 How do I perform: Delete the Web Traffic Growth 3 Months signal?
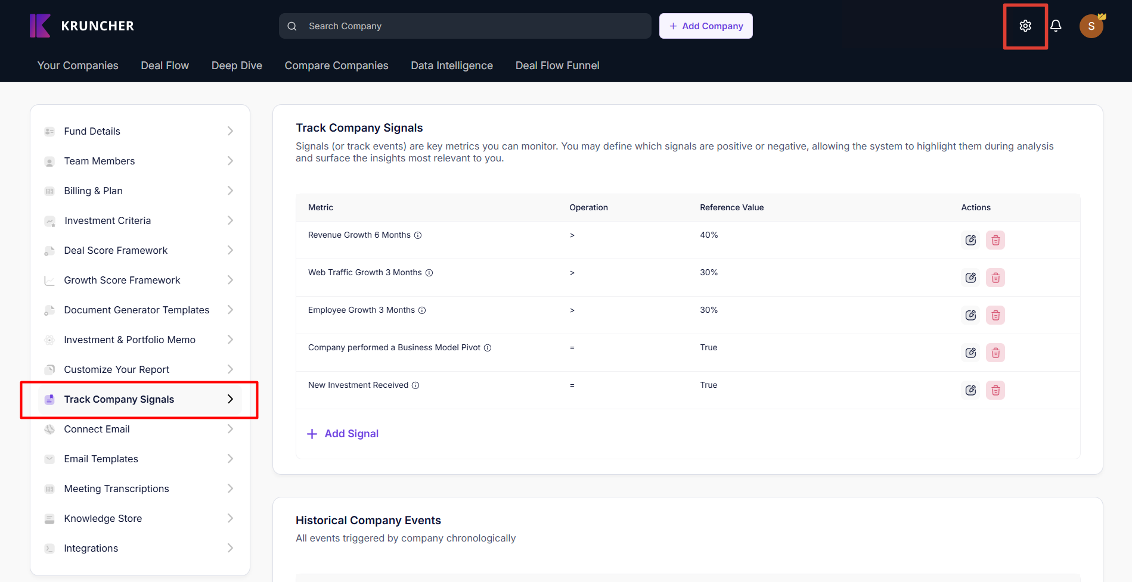coord(995,278)
